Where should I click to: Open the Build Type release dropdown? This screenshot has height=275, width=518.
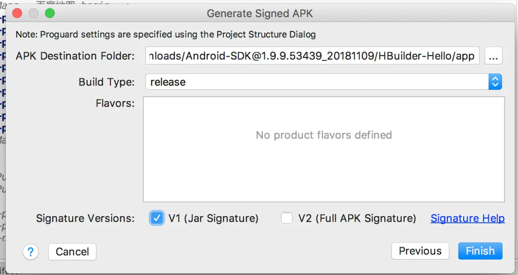tap(323, 82)
